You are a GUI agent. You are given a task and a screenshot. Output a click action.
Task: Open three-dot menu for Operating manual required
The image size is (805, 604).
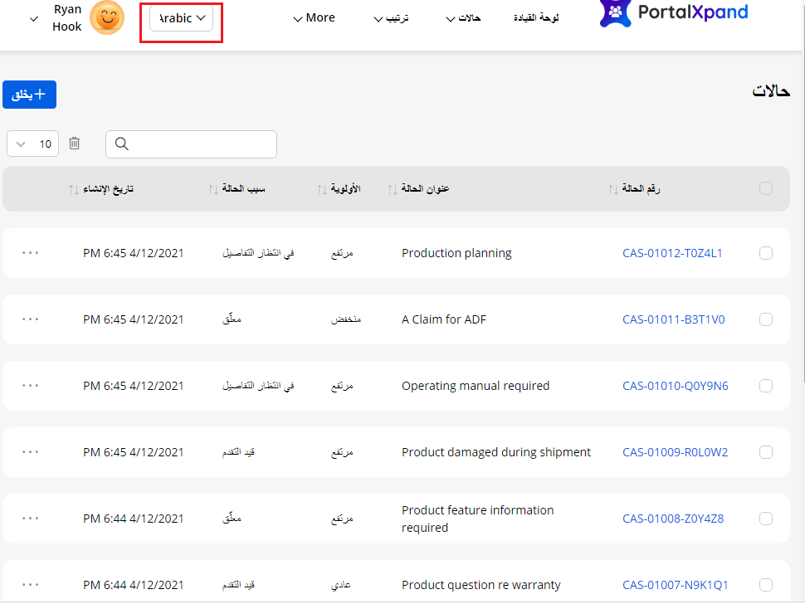tap(31, 385)
